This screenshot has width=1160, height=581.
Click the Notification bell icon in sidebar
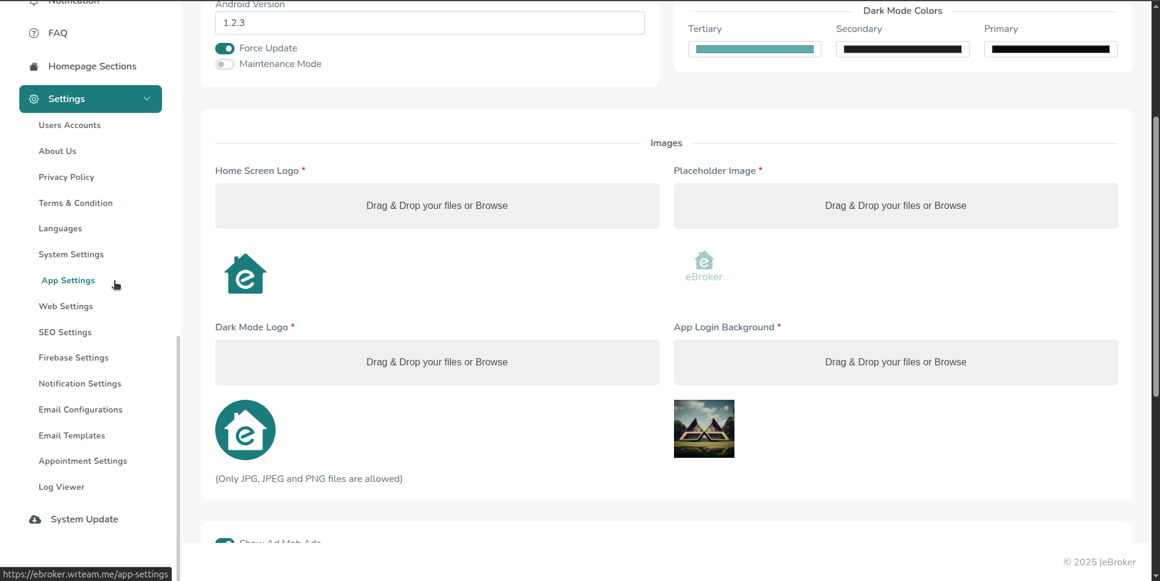coord(34,2)
